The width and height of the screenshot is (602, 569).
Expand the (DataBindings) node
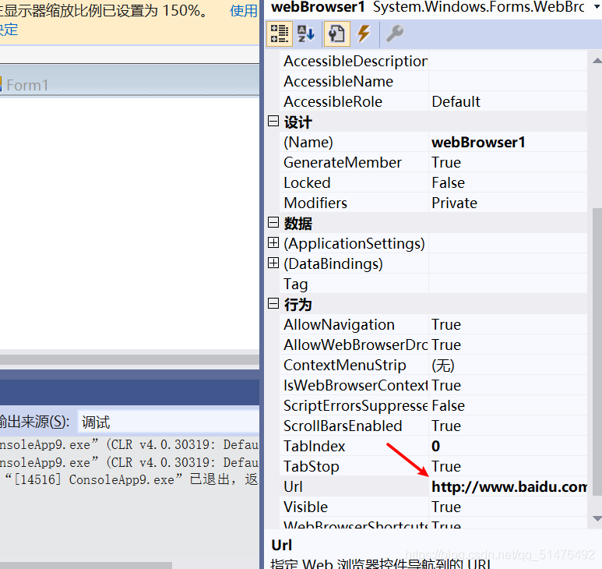coord(273,263)
